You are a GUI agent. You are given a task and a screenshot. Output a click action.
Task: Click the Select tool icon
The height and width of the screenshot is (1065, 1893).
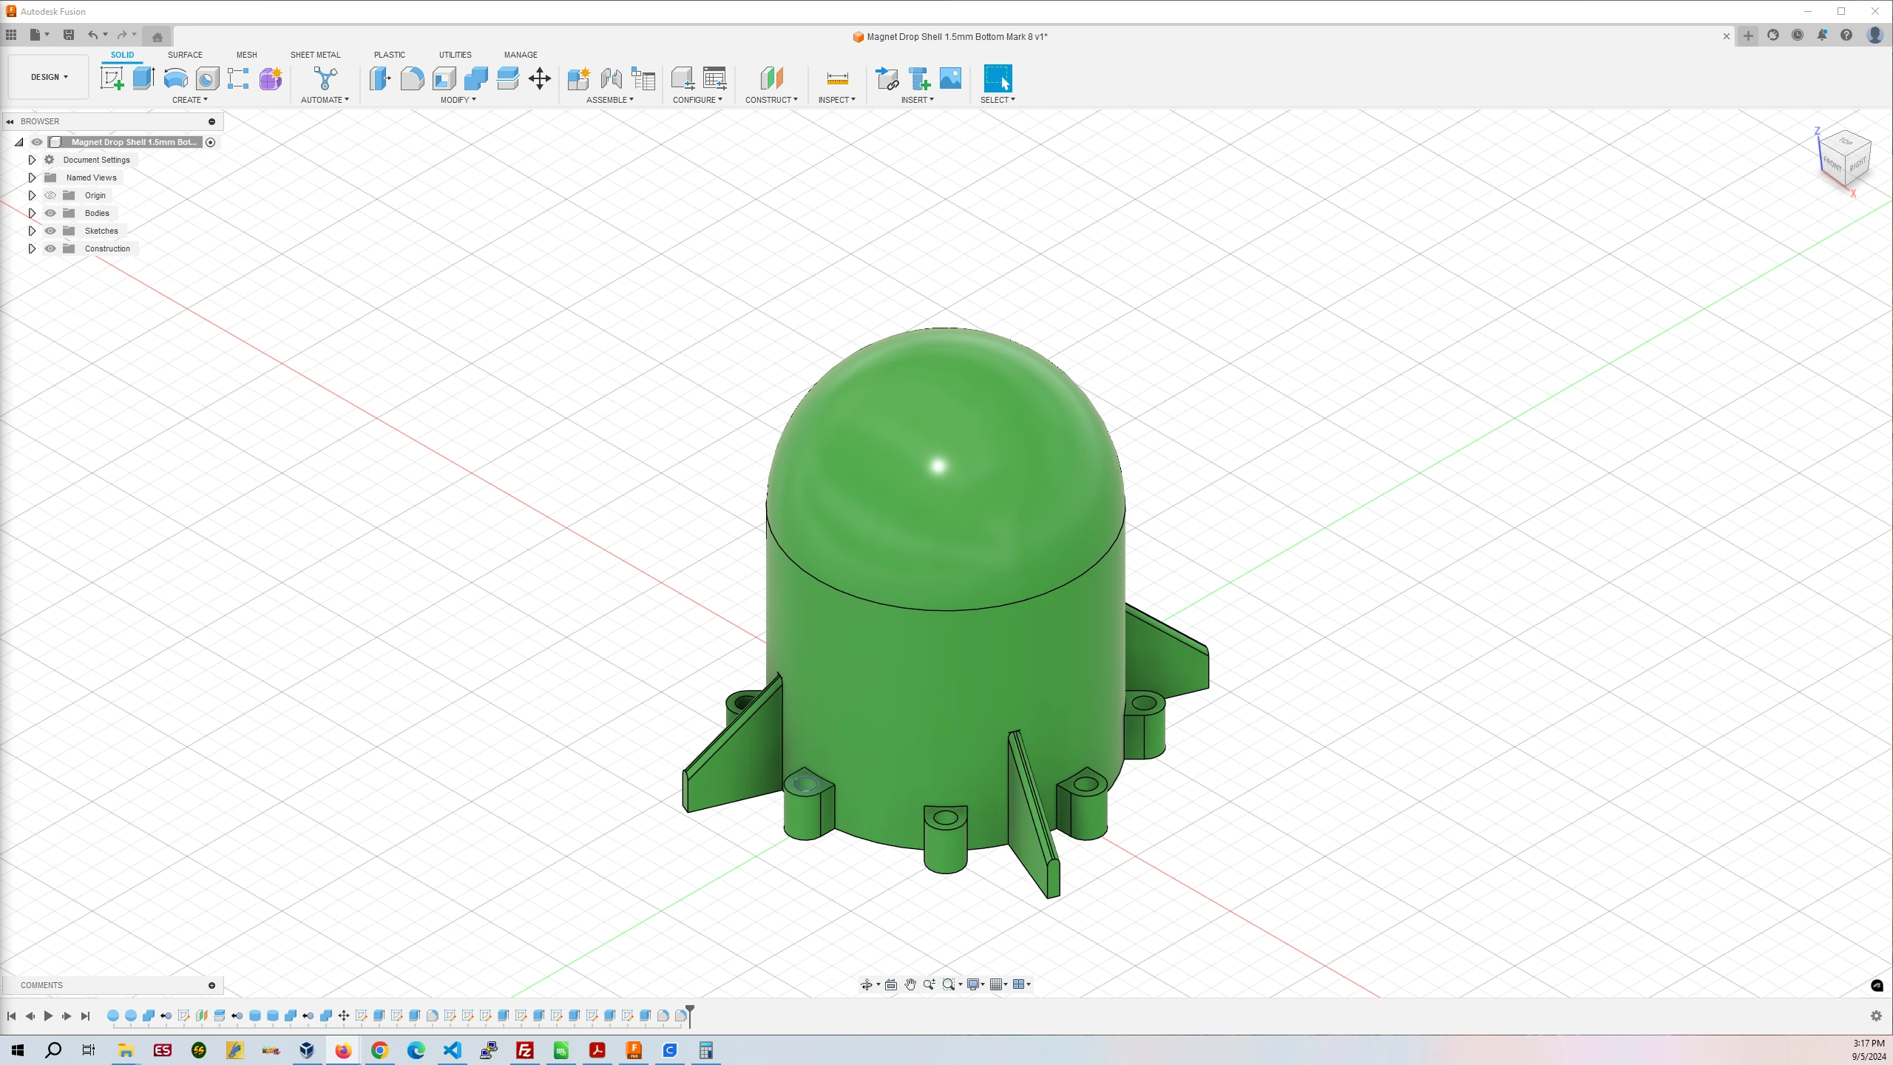pyautogui.click(x=998, y=78)
